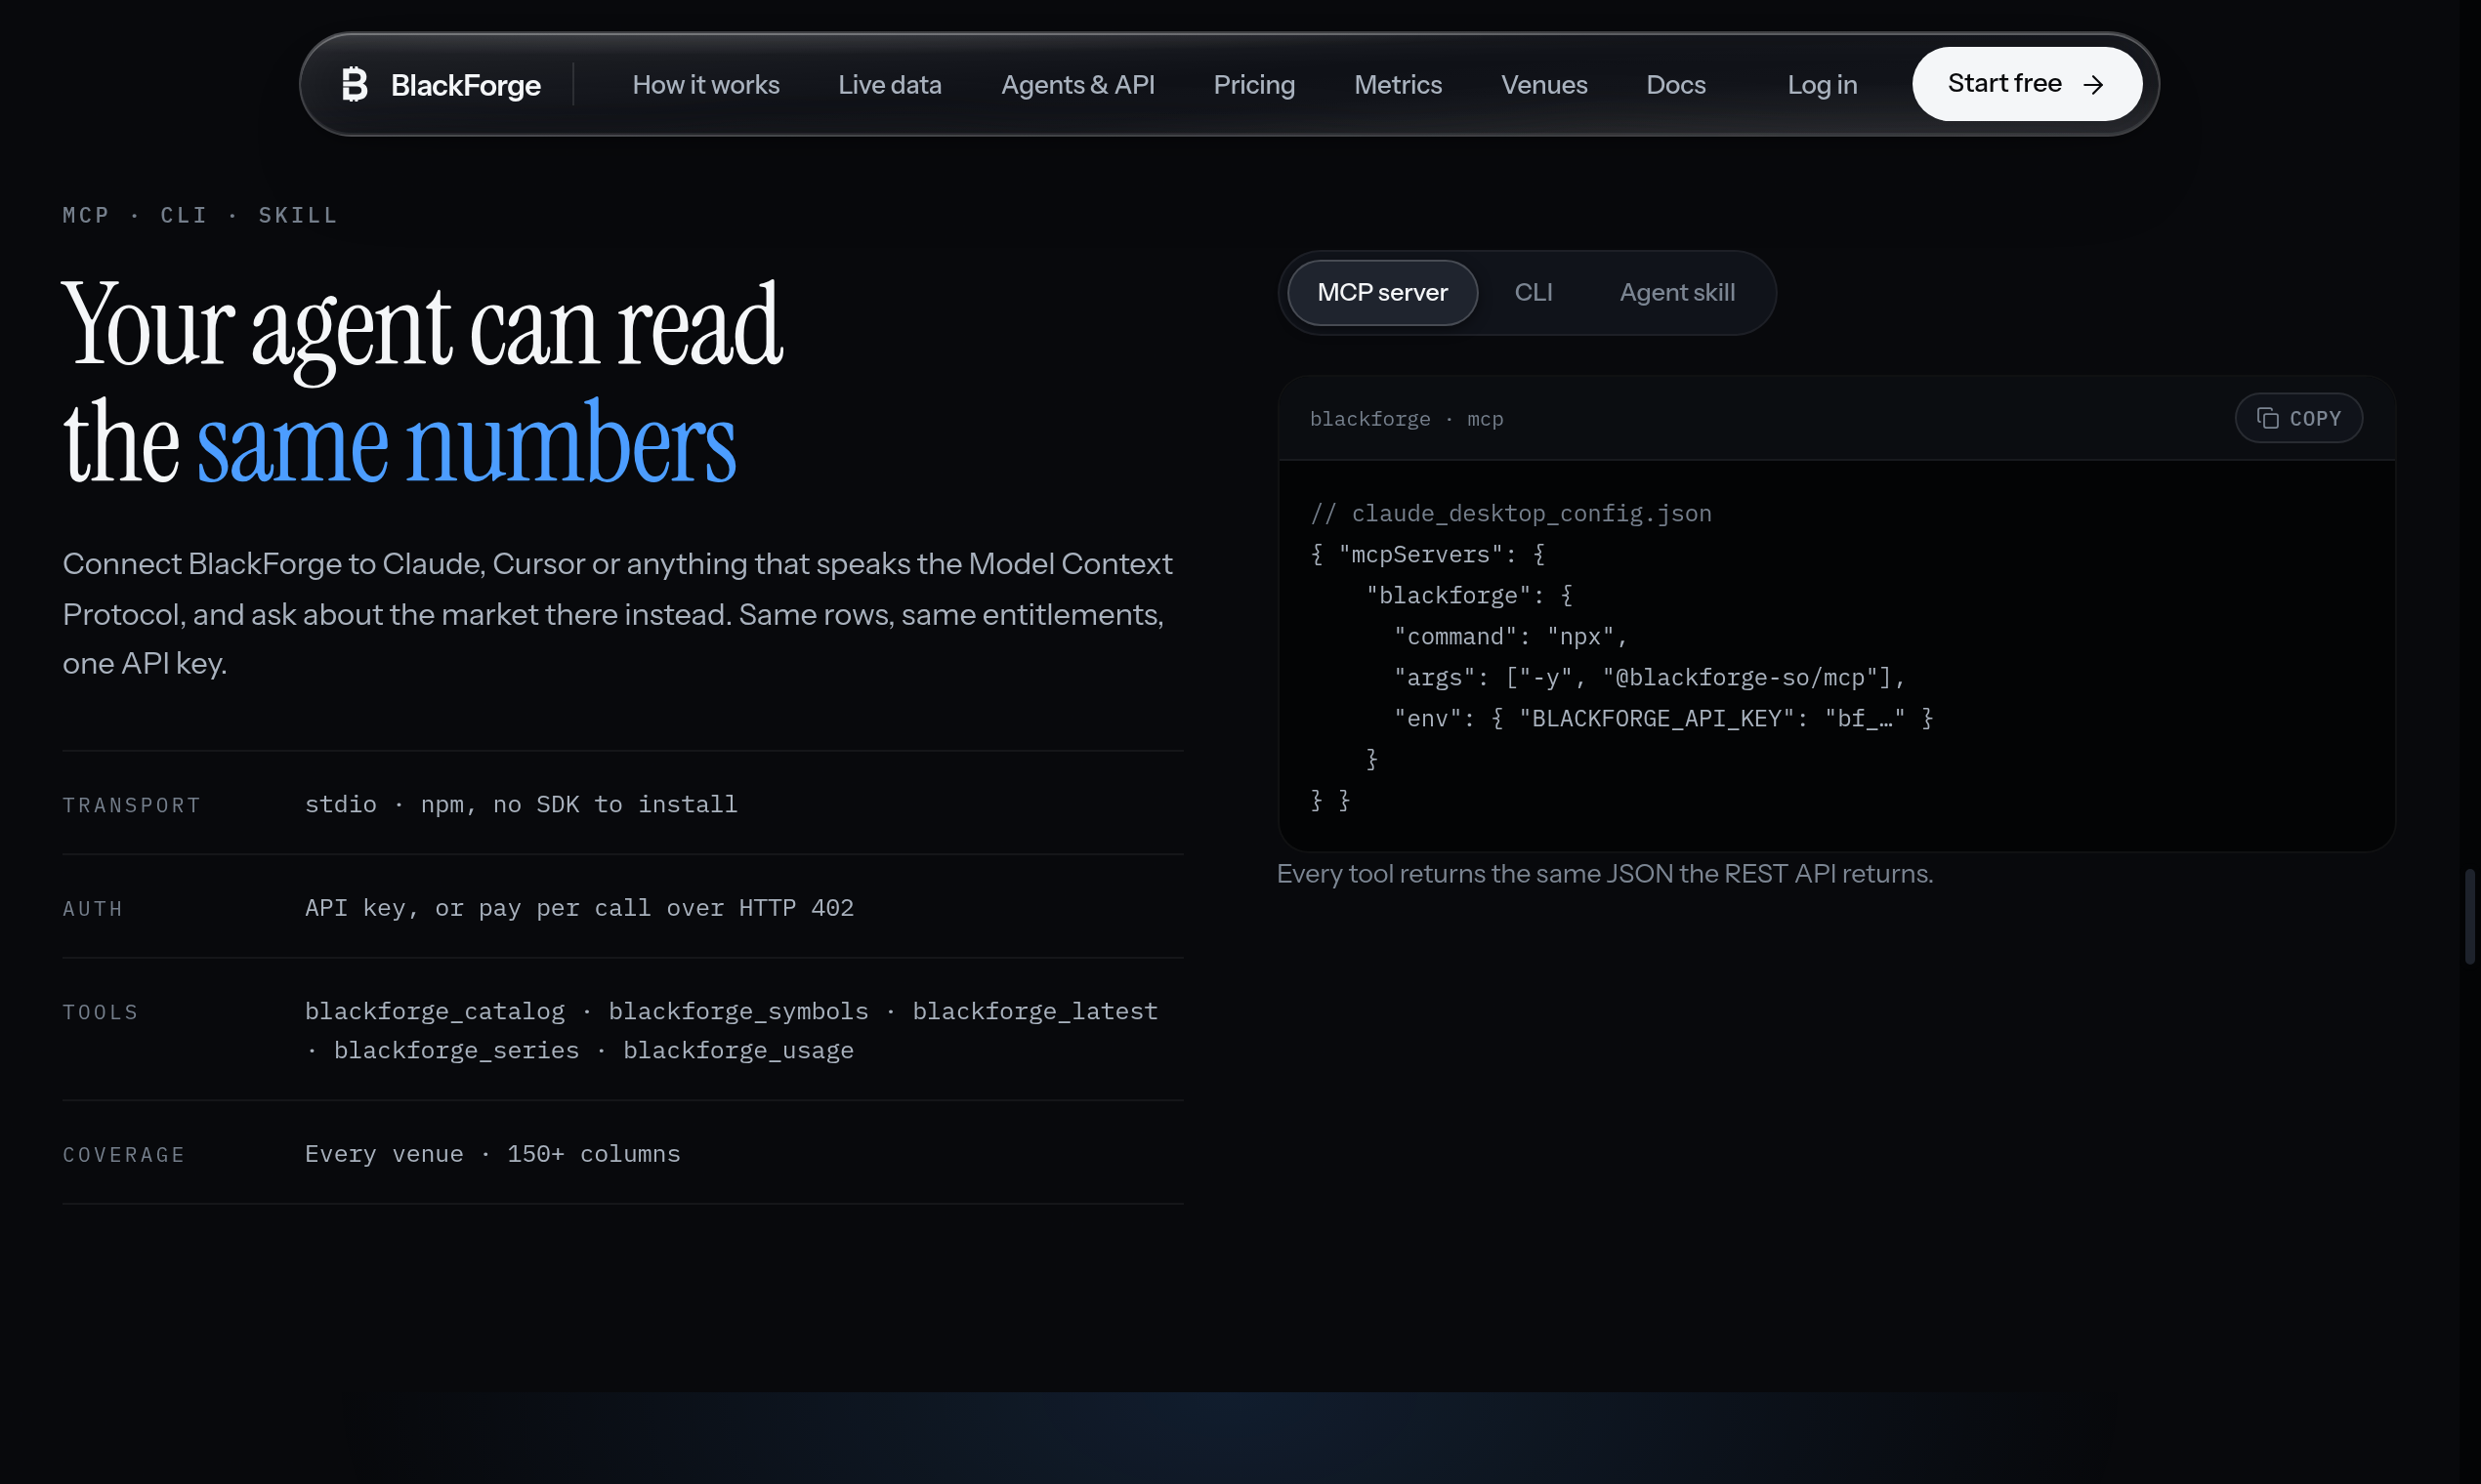Click the "args" line with @blackforge-so/mcp
2481x1484 pixels.
pyautogui.click(x=1650, y=678)
